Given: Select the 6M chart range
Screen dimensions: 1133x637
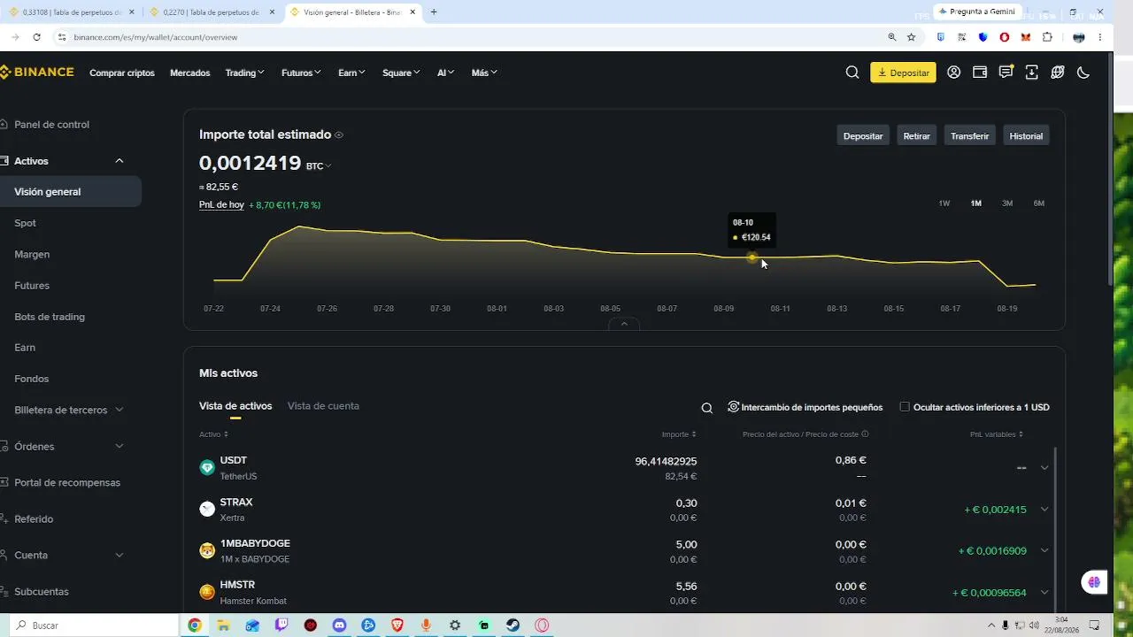Looking at the screenshot, I should pos(1039,203).
